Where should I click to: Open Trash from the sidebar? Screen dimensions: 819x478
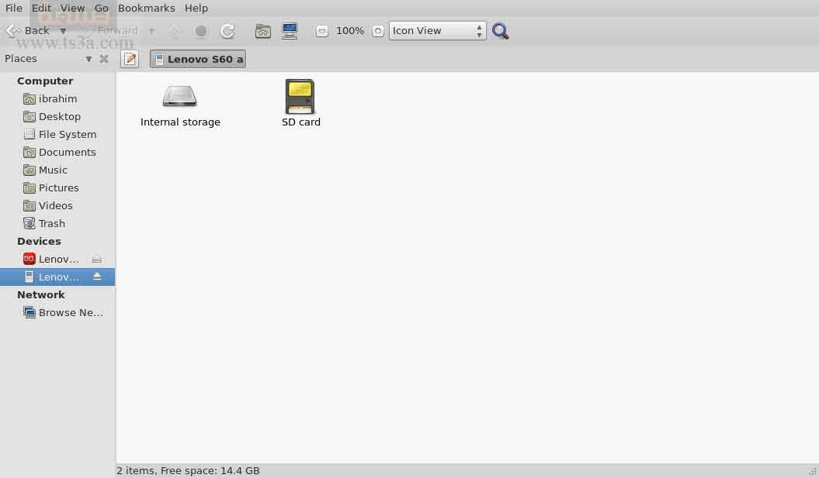point(57,223)
